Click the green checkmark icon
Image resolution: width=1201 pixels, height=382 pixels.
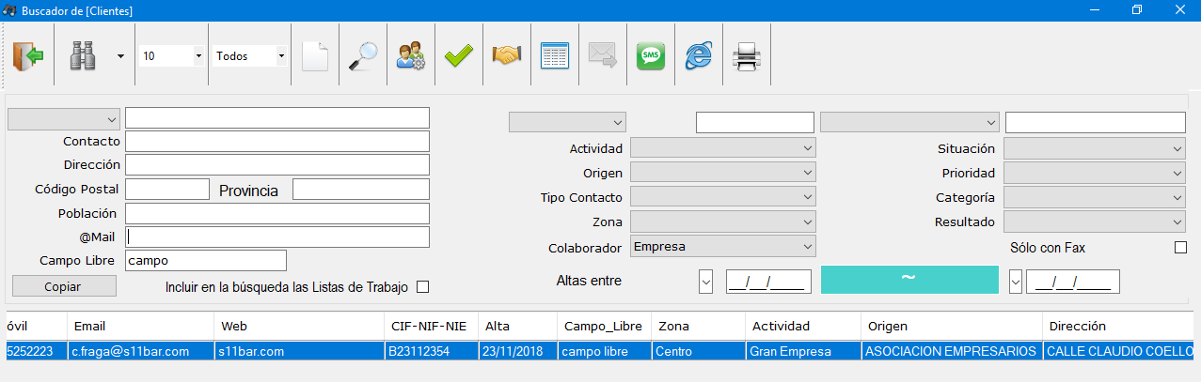pos(459,56)
